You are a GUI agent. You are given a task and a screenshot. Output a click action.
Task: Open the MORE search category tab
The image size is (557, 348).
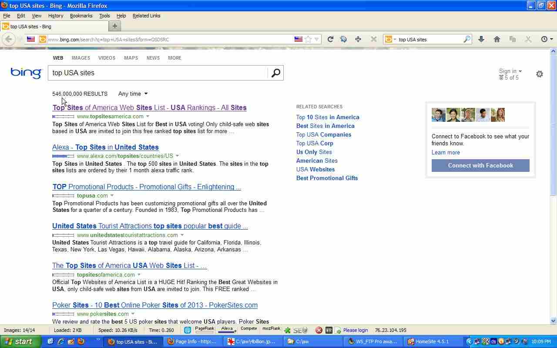[174, 58]
